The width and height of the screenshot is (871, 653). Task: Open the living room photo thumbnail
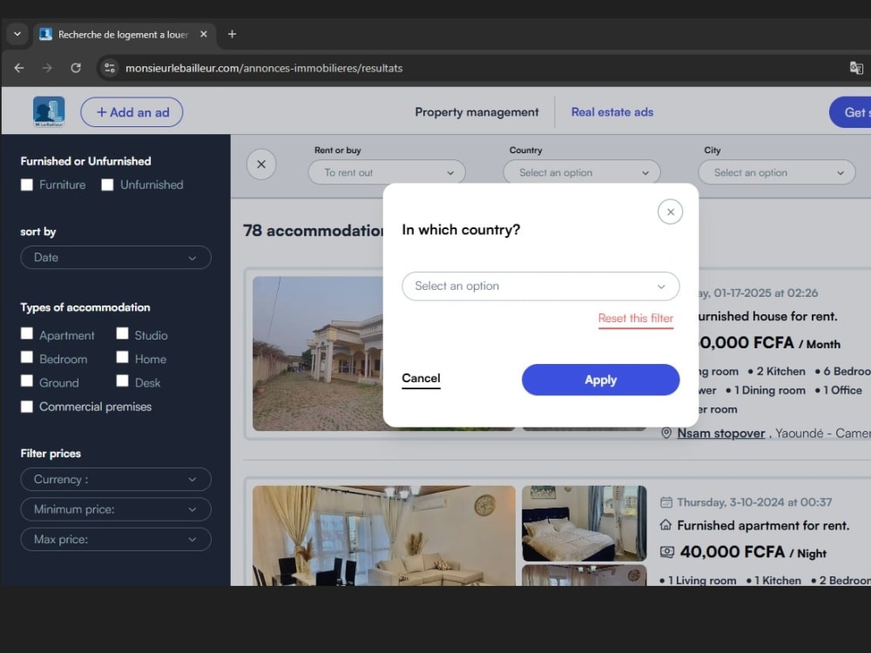coord(384,535)
